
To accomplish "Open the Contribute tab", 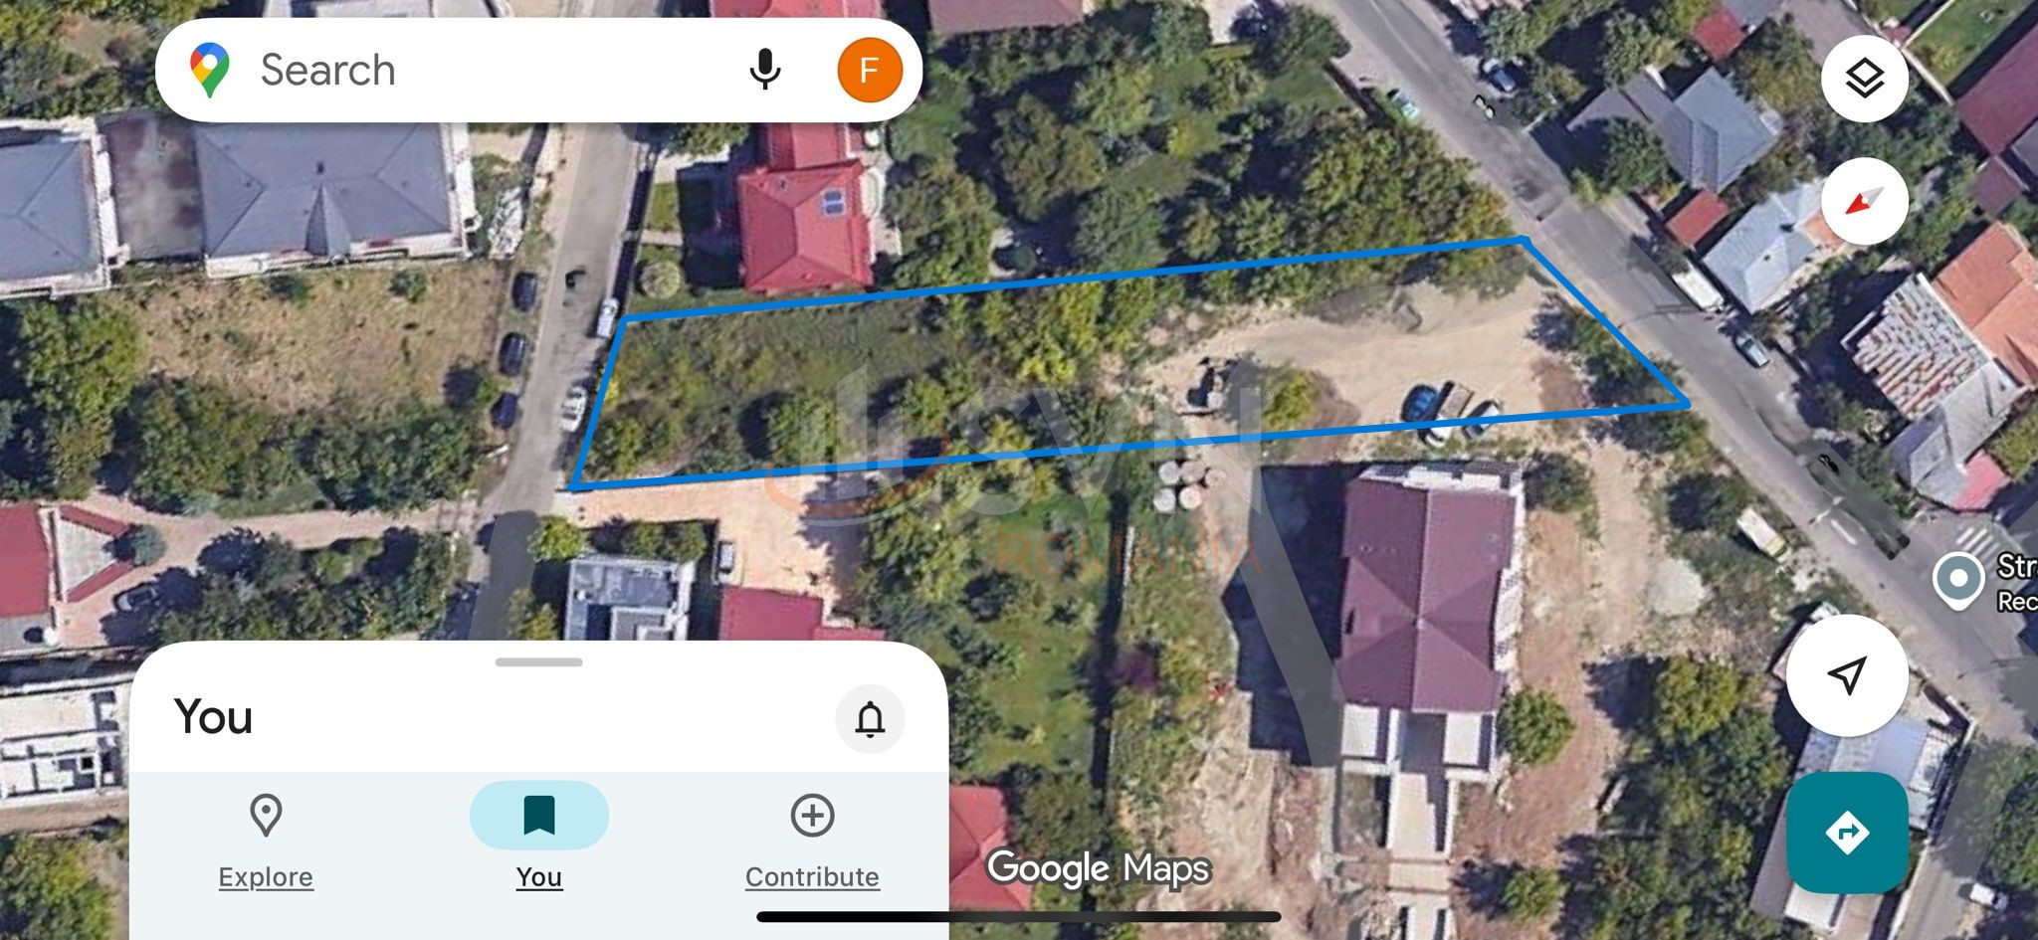I will [812, 841].
